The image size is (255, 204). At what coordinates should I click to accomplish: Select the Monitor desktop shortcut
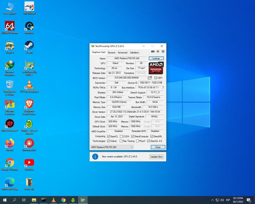coord(29,28)
